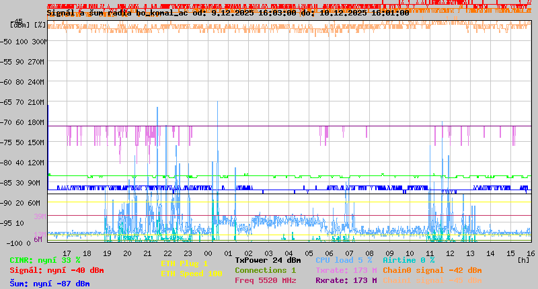Select the "Rxrate: 173 M" legend entry
This screenshot has height=289, width=538.
[x=346, y=280]
